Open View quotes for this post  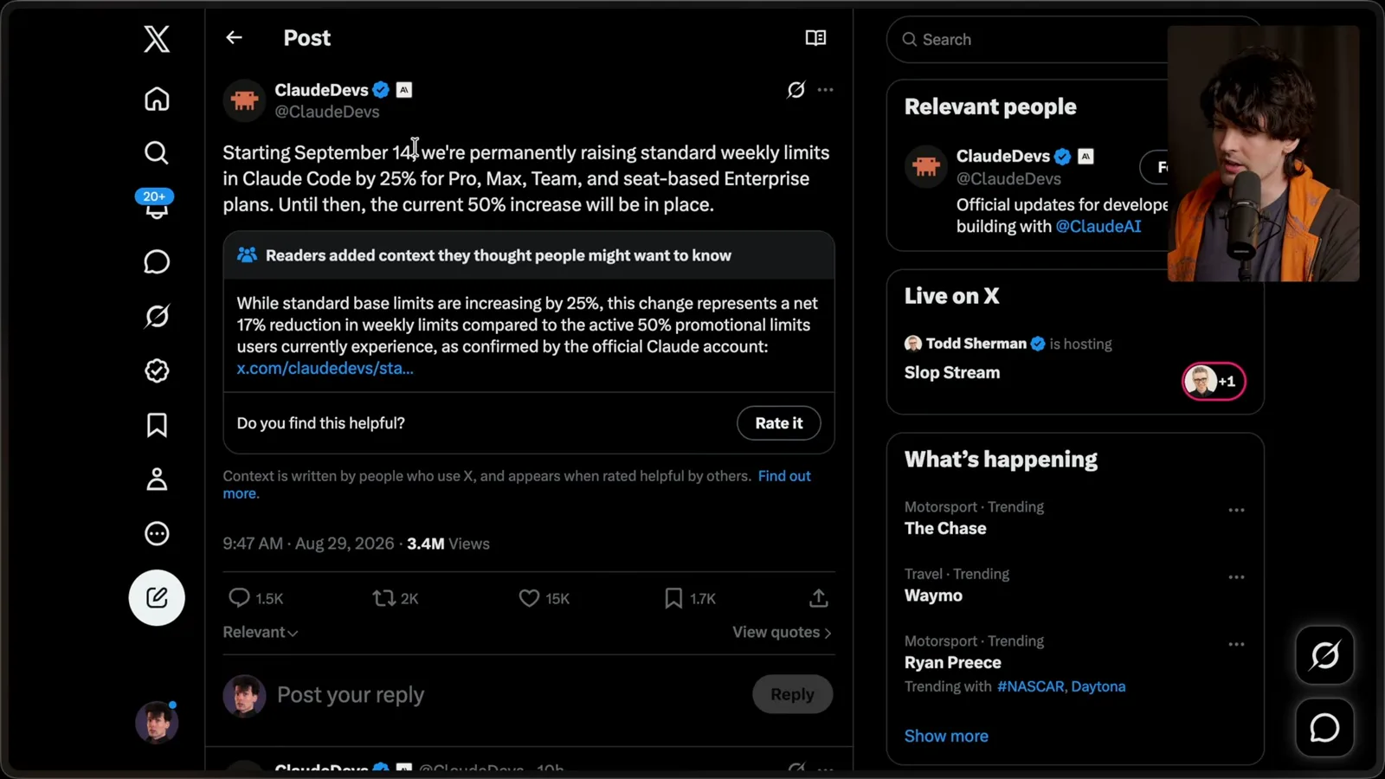(783, 633)
